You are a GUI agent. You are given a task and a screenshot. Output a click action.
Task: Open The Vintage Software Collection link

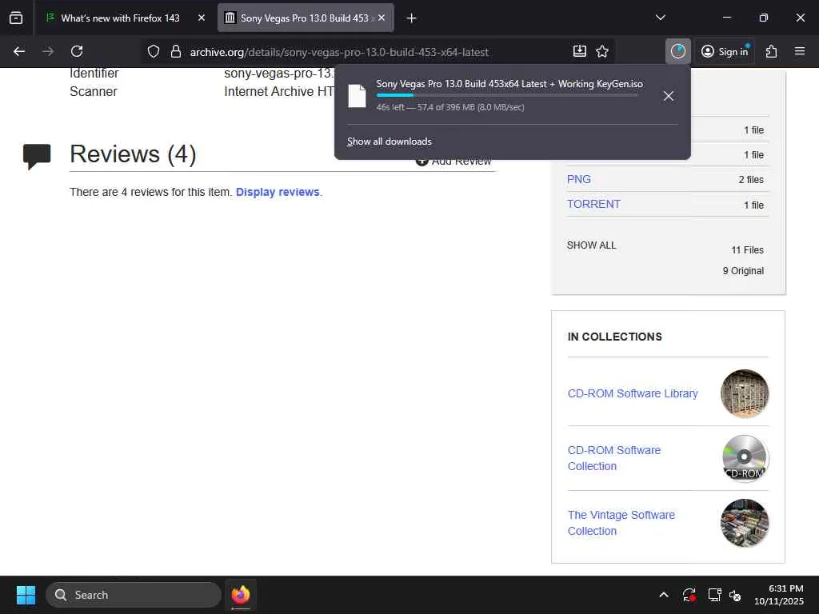tap(621, 523)
